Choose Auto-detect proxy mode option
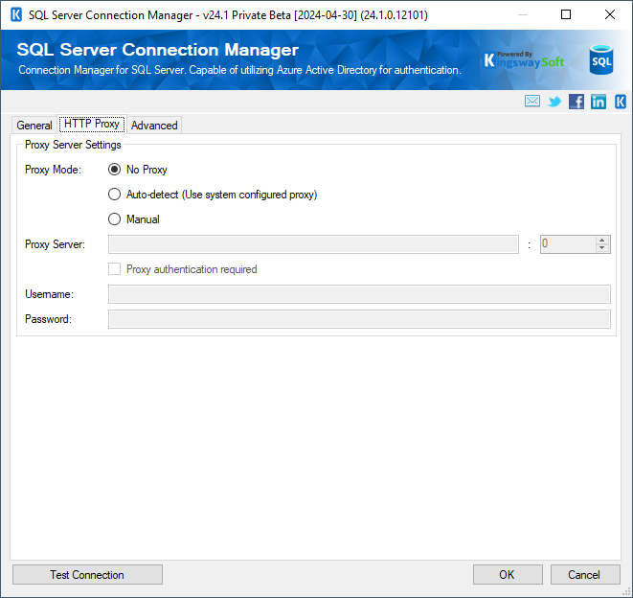 point(115,195)
